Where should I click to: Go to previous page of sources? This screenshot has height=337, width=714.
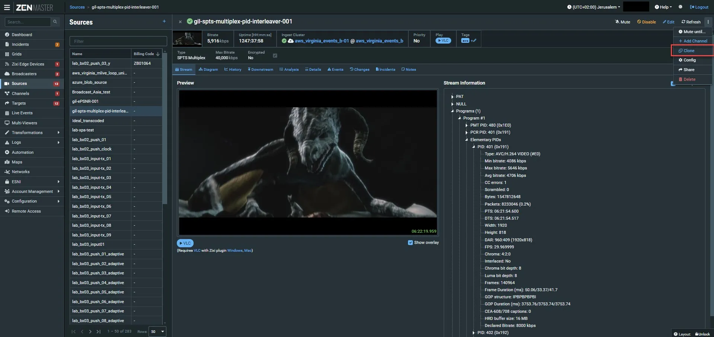82,331
